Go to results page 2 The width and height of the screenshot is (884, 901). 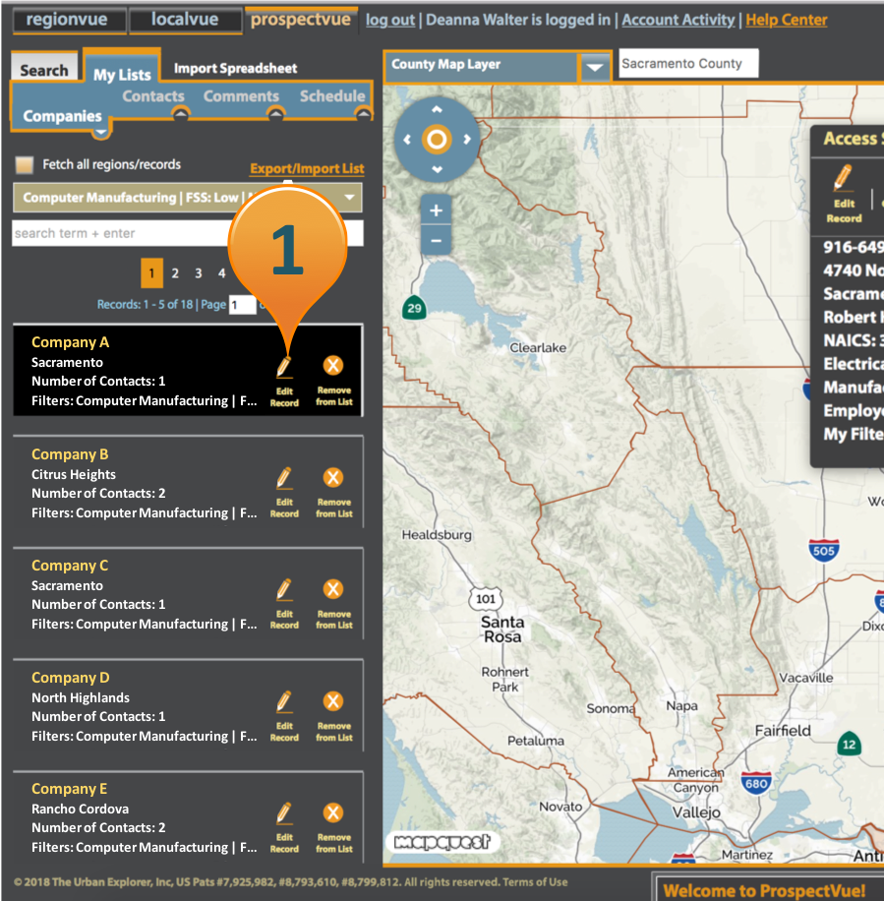pos(175,273)
